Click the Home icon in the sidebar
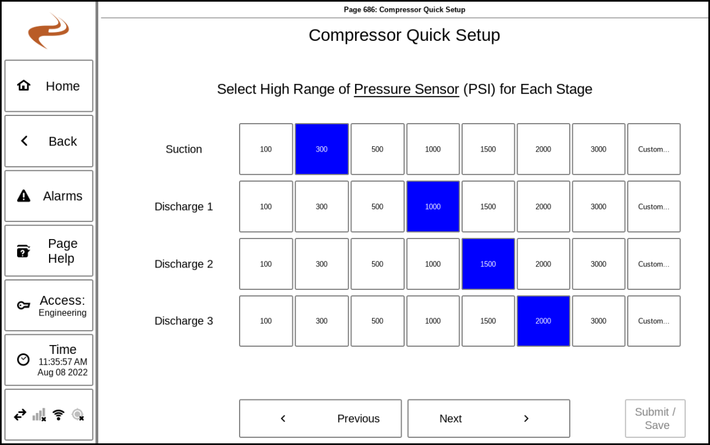 click(x=24, y=86)
